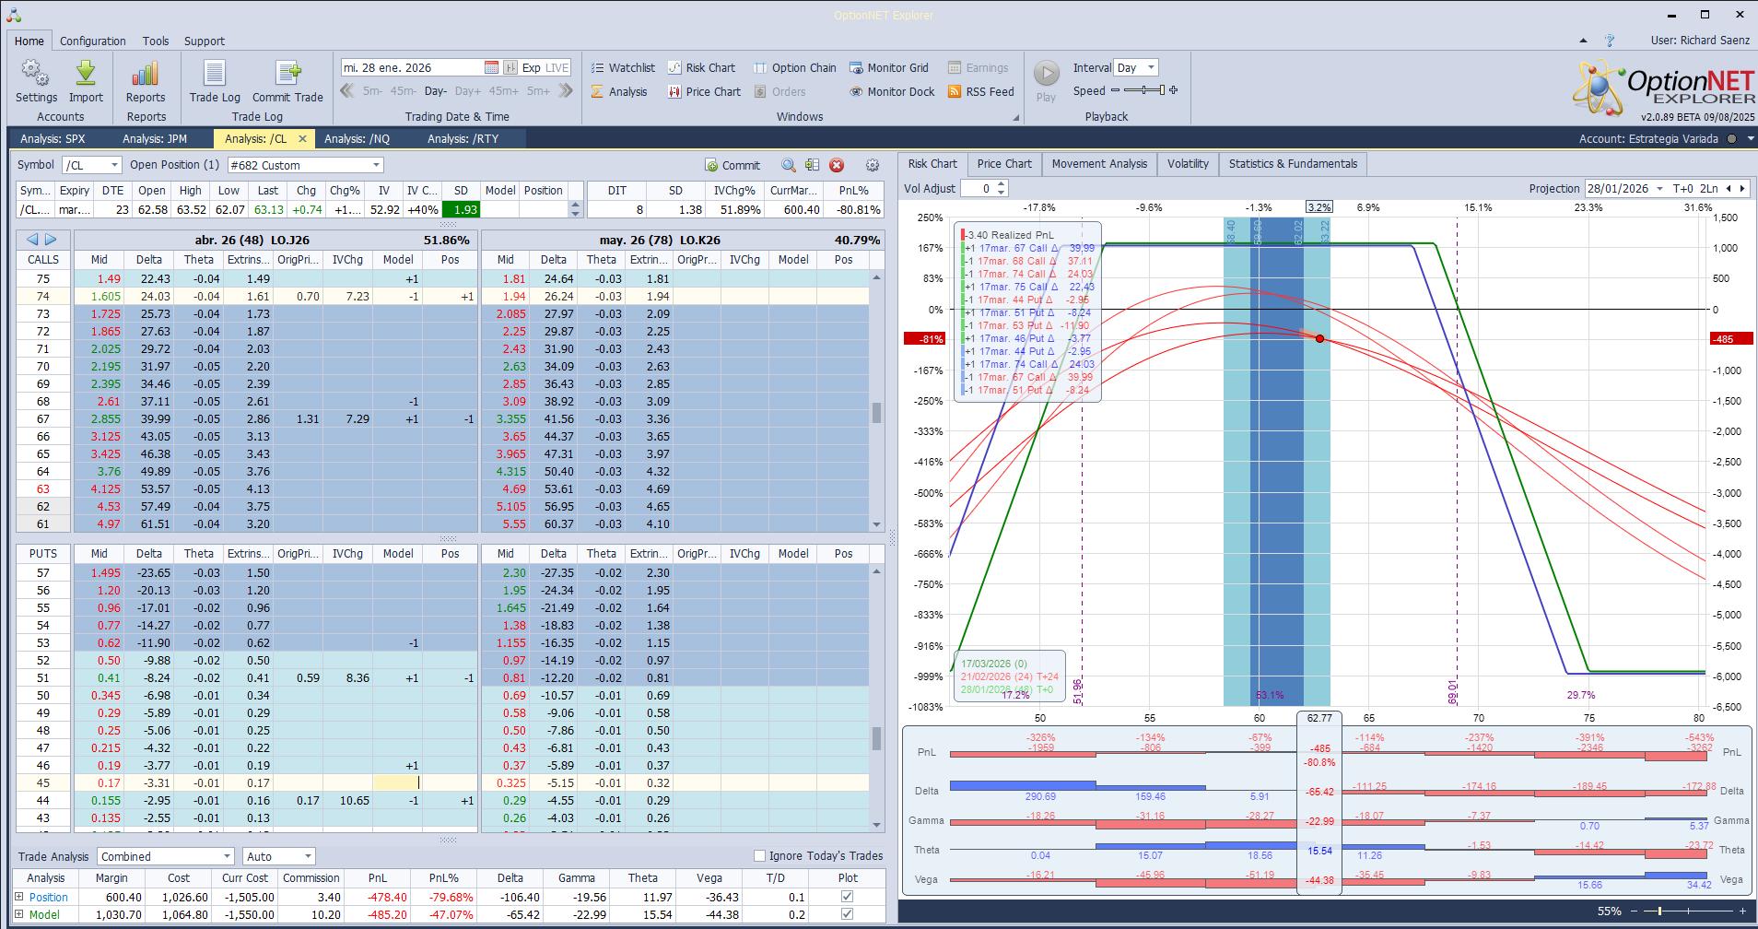This screenshot has width=1758, height=929.
Task: Uncheck the Plot checkbox for Position row
Action: pos(847,897)
